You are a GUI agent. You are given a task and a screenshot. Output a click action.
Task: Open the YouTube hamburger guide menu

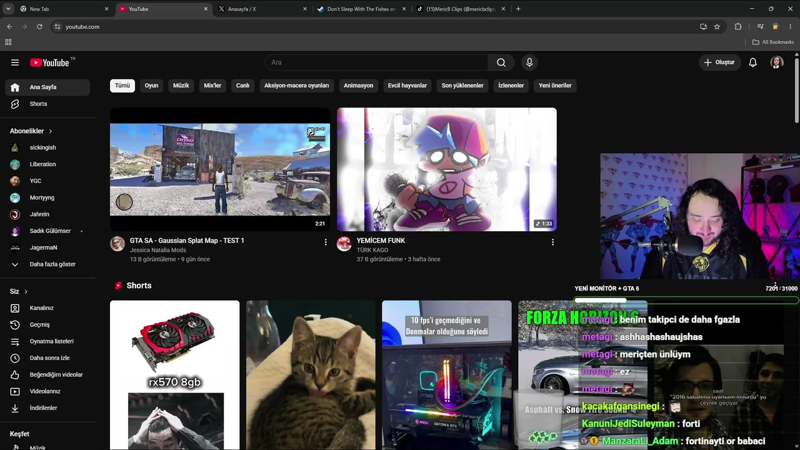tap(15, 62)
